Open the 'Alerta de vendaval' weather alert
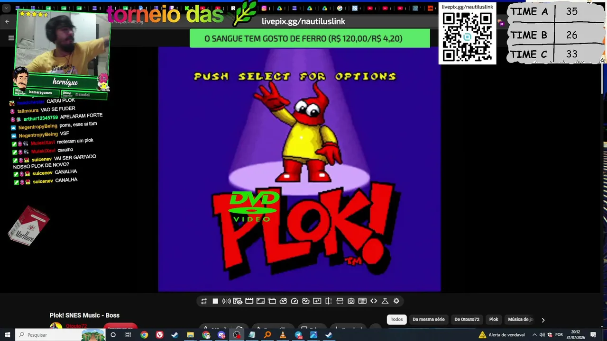The height and width of the screenshot is (341, 607). click(502, 335)
